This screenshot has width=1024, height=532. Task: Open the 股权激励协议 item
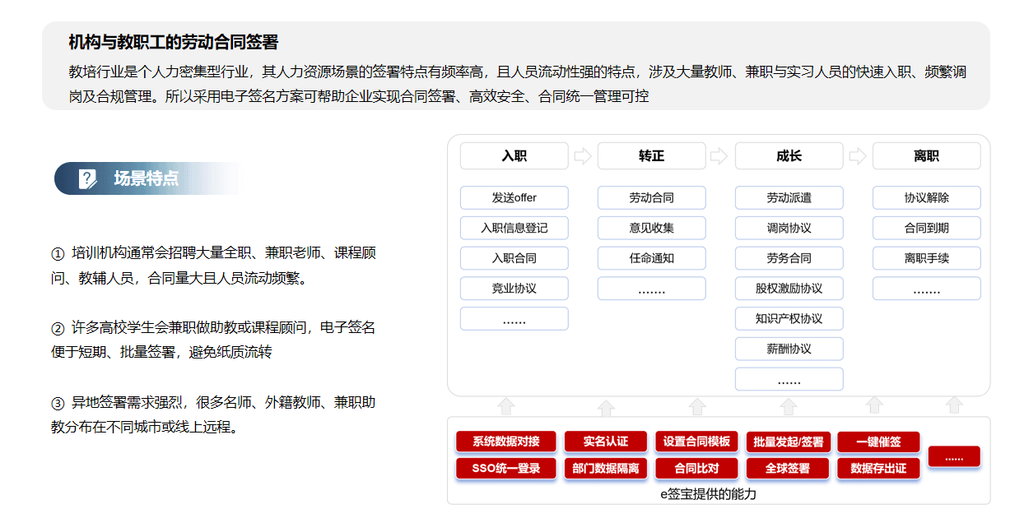789,289
